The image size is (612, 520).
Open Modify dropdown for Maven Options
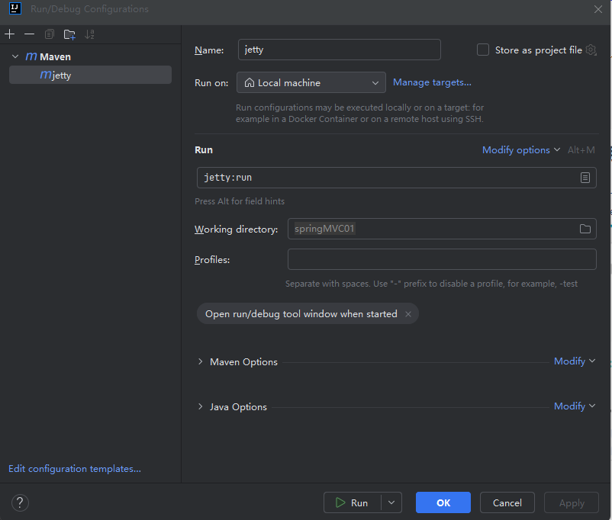click(575, 361)
